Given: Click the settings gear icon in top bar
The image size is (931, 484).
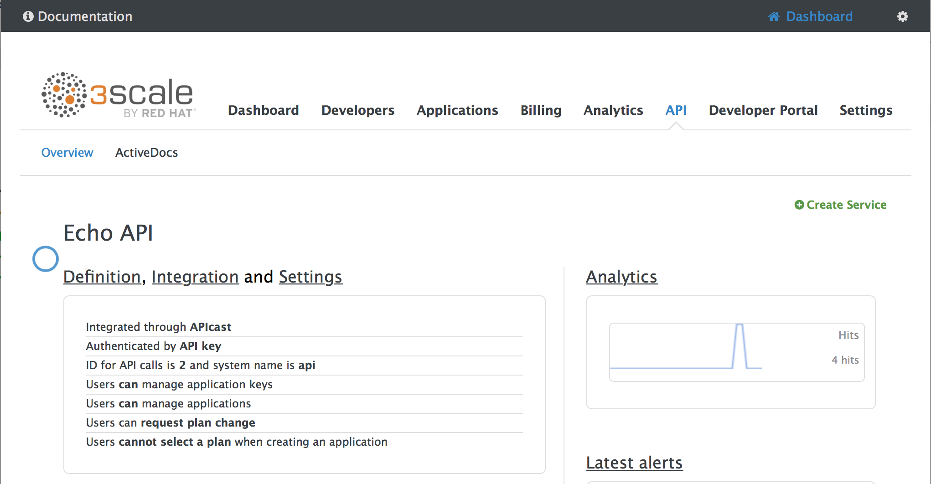Looking at the screenshot, I should pos(902,17).
